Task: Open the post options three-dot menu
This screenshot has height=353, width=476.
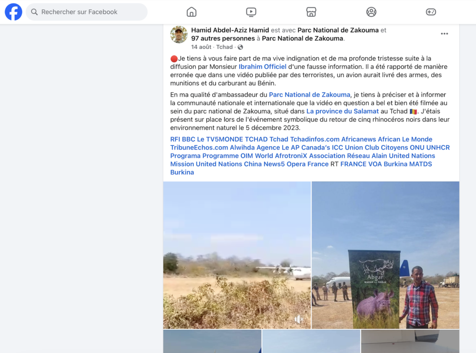Action: point(444,33)
